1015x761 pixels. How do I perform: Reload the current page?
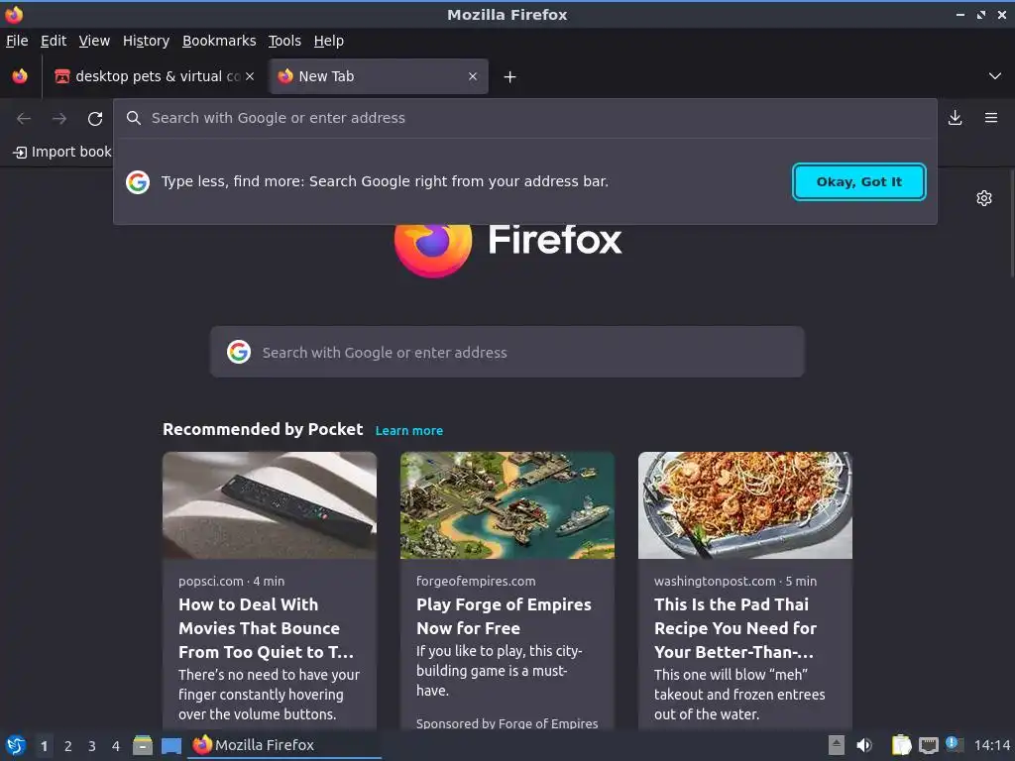[95, 119]
